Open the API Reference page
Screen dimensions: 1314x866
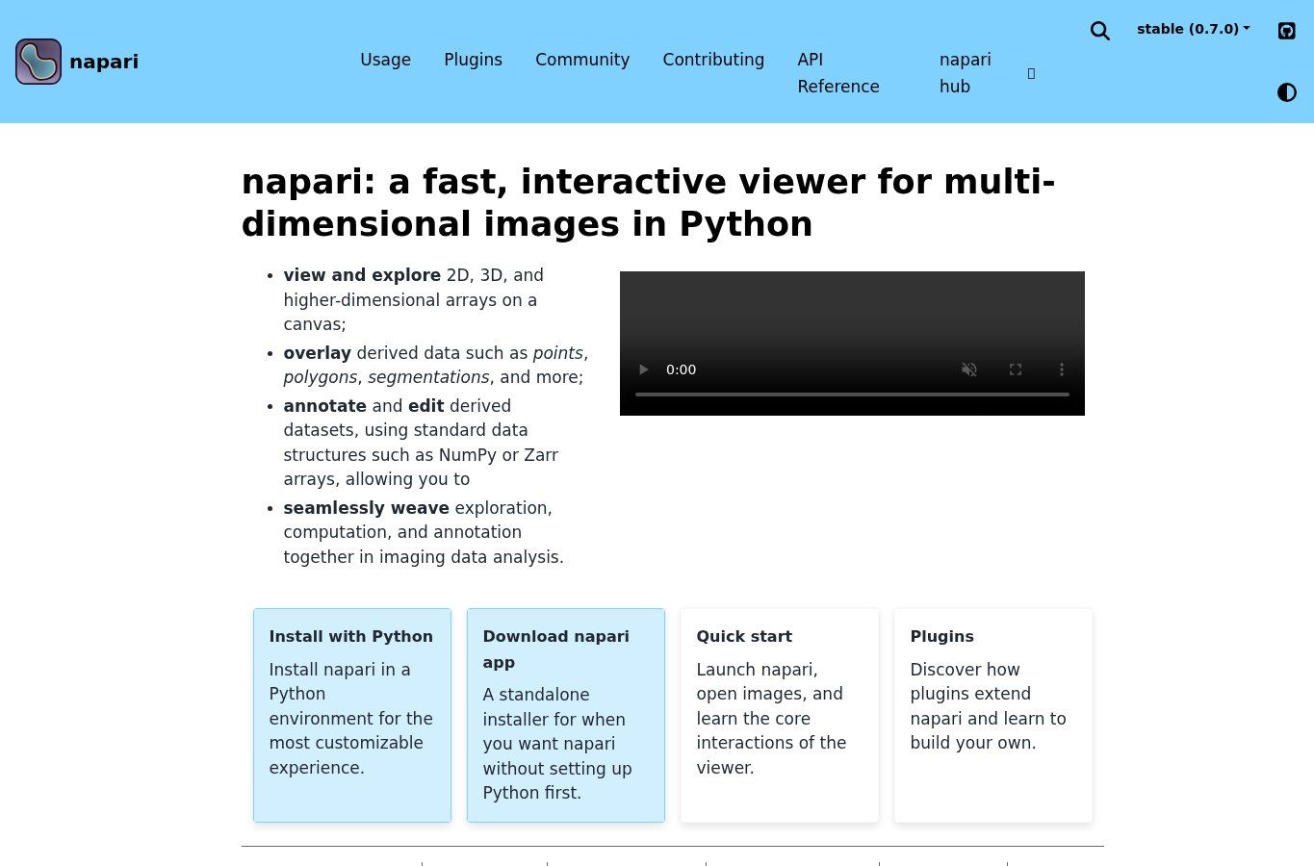click(838, 73)
